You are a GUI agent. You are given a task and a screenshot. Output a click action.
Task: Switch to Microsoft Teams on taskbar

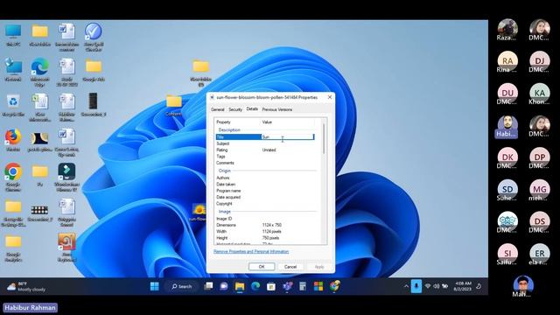(x=287, y=286)
